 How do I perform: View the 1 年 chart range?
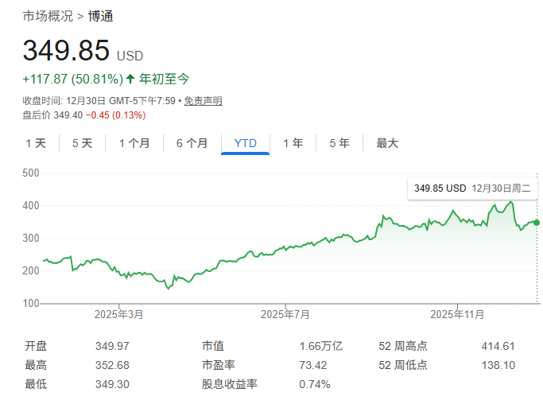293,143
